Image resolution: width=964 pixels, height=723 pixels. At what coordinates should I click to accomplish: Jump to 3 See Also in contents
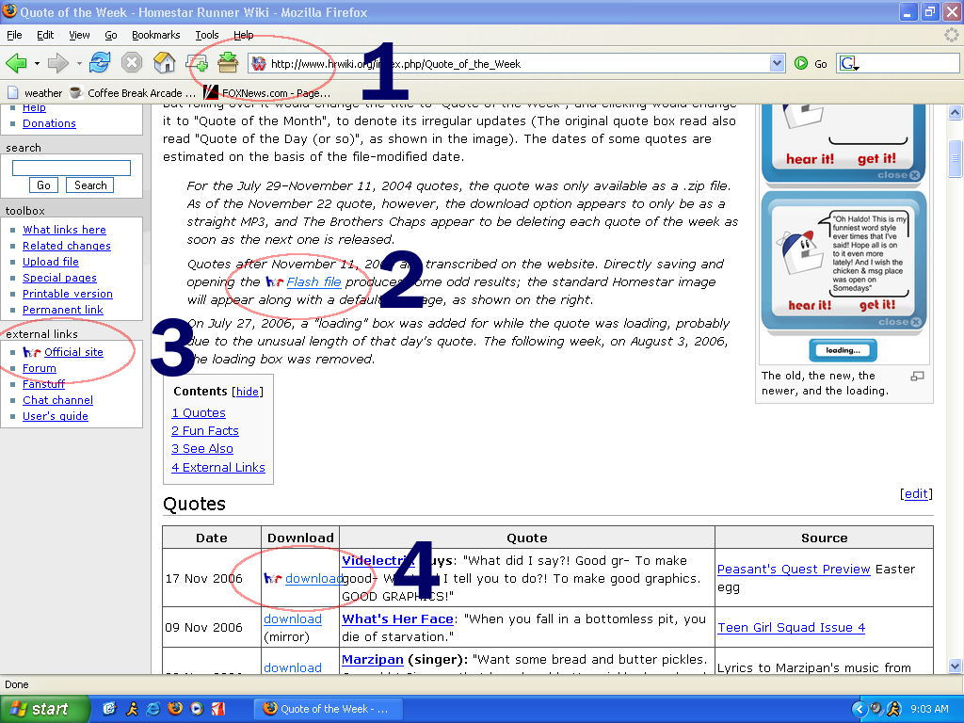click(x=202, y=448)
